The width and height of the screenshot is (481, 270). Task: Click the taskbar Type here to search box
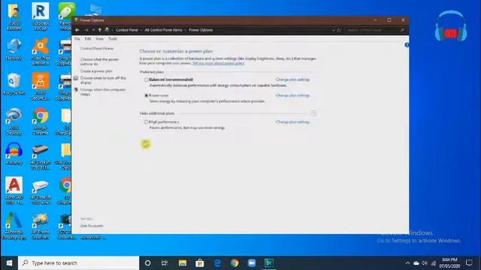(x=78, y=263)
